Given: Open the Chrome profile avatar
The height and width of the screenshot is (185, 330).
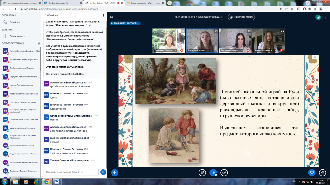Looking at the screenshot, I should pyautogui.click(x=321, y=9).
